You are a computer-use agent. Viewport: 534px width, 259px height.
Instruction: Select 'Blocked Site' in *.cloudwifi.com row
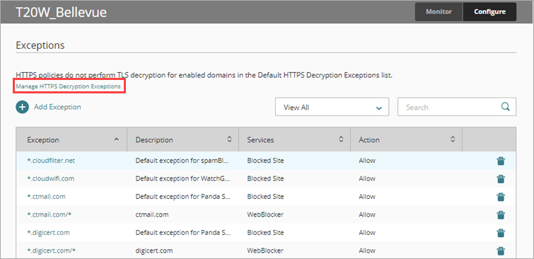point(265,178)
